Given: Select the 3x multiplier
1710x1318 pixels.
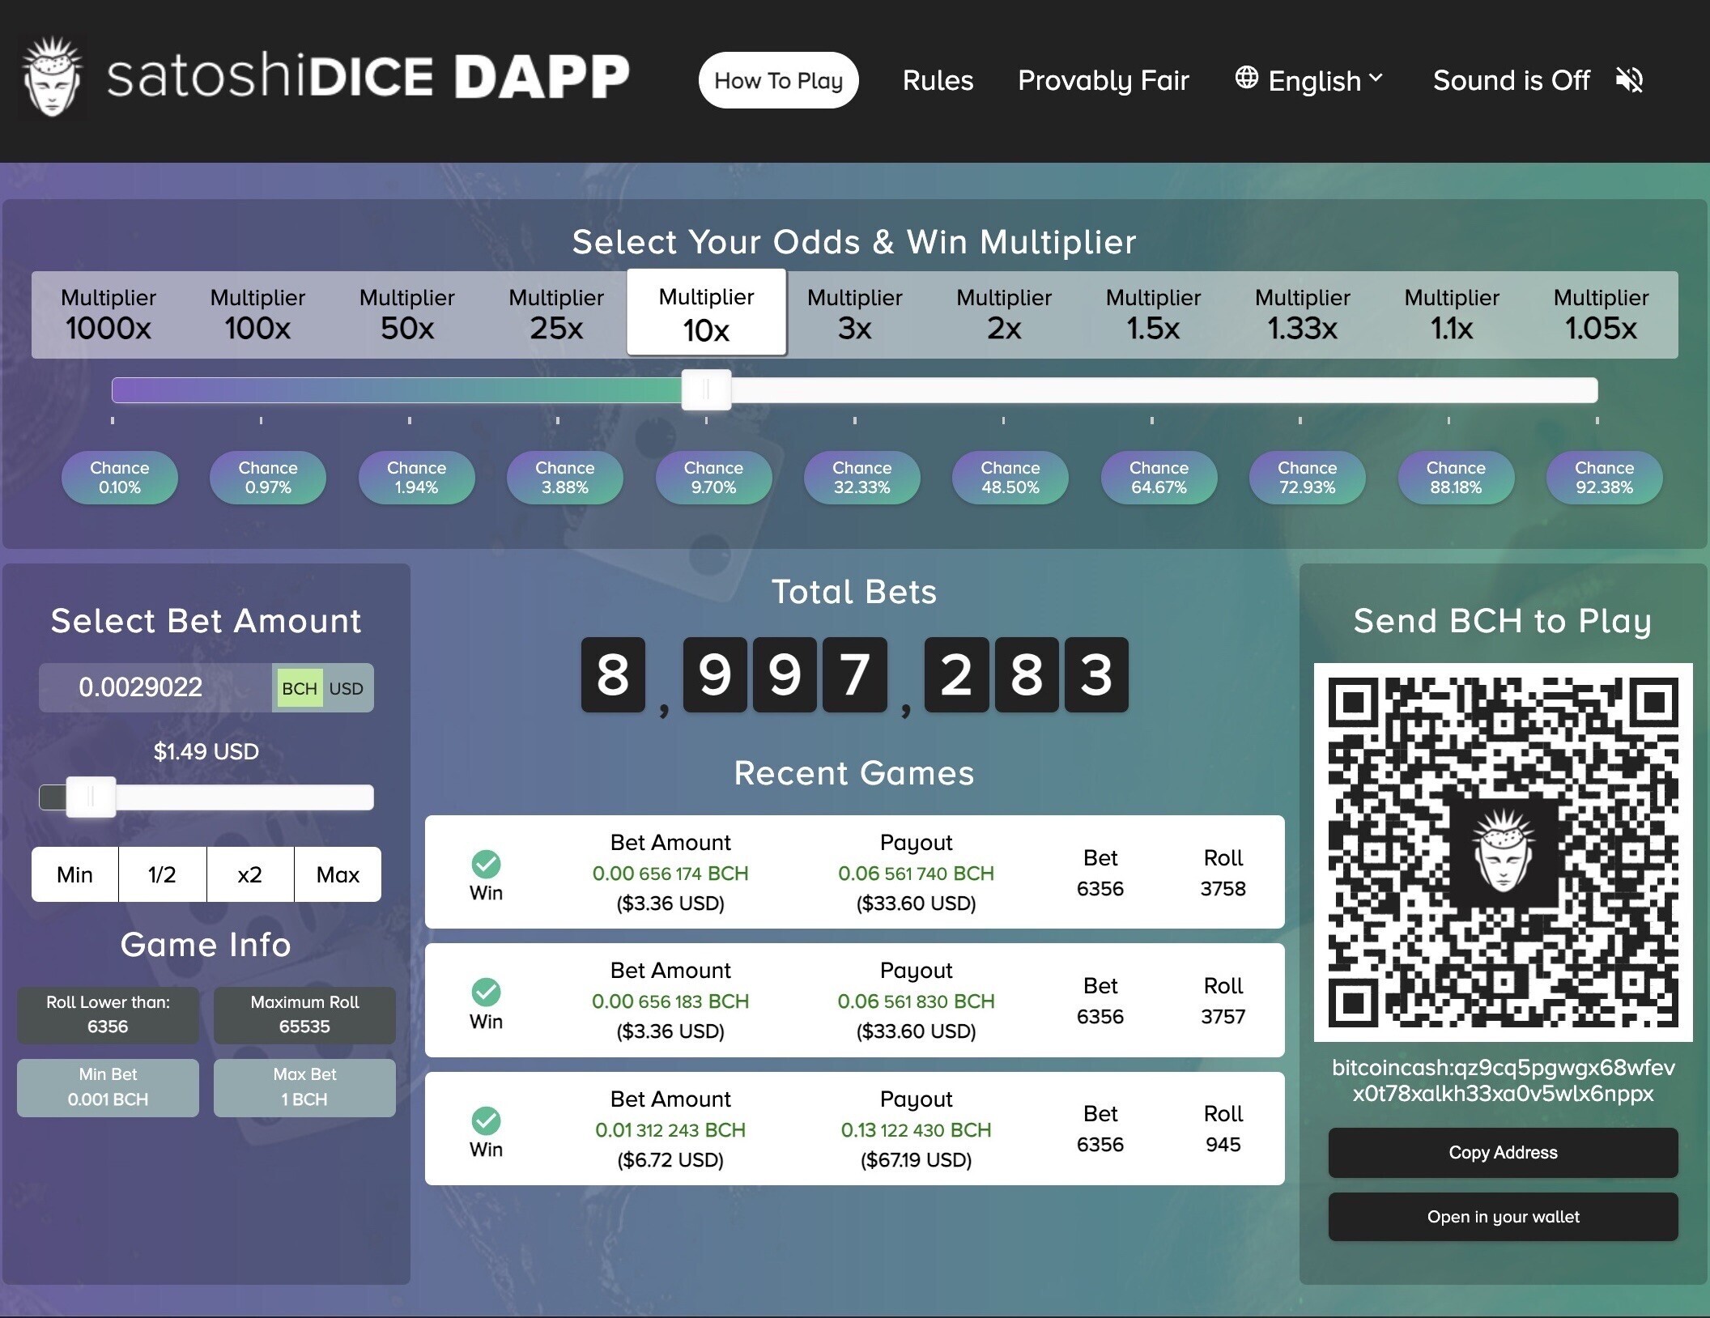Looking at the screenshot, I should [854, 314].
